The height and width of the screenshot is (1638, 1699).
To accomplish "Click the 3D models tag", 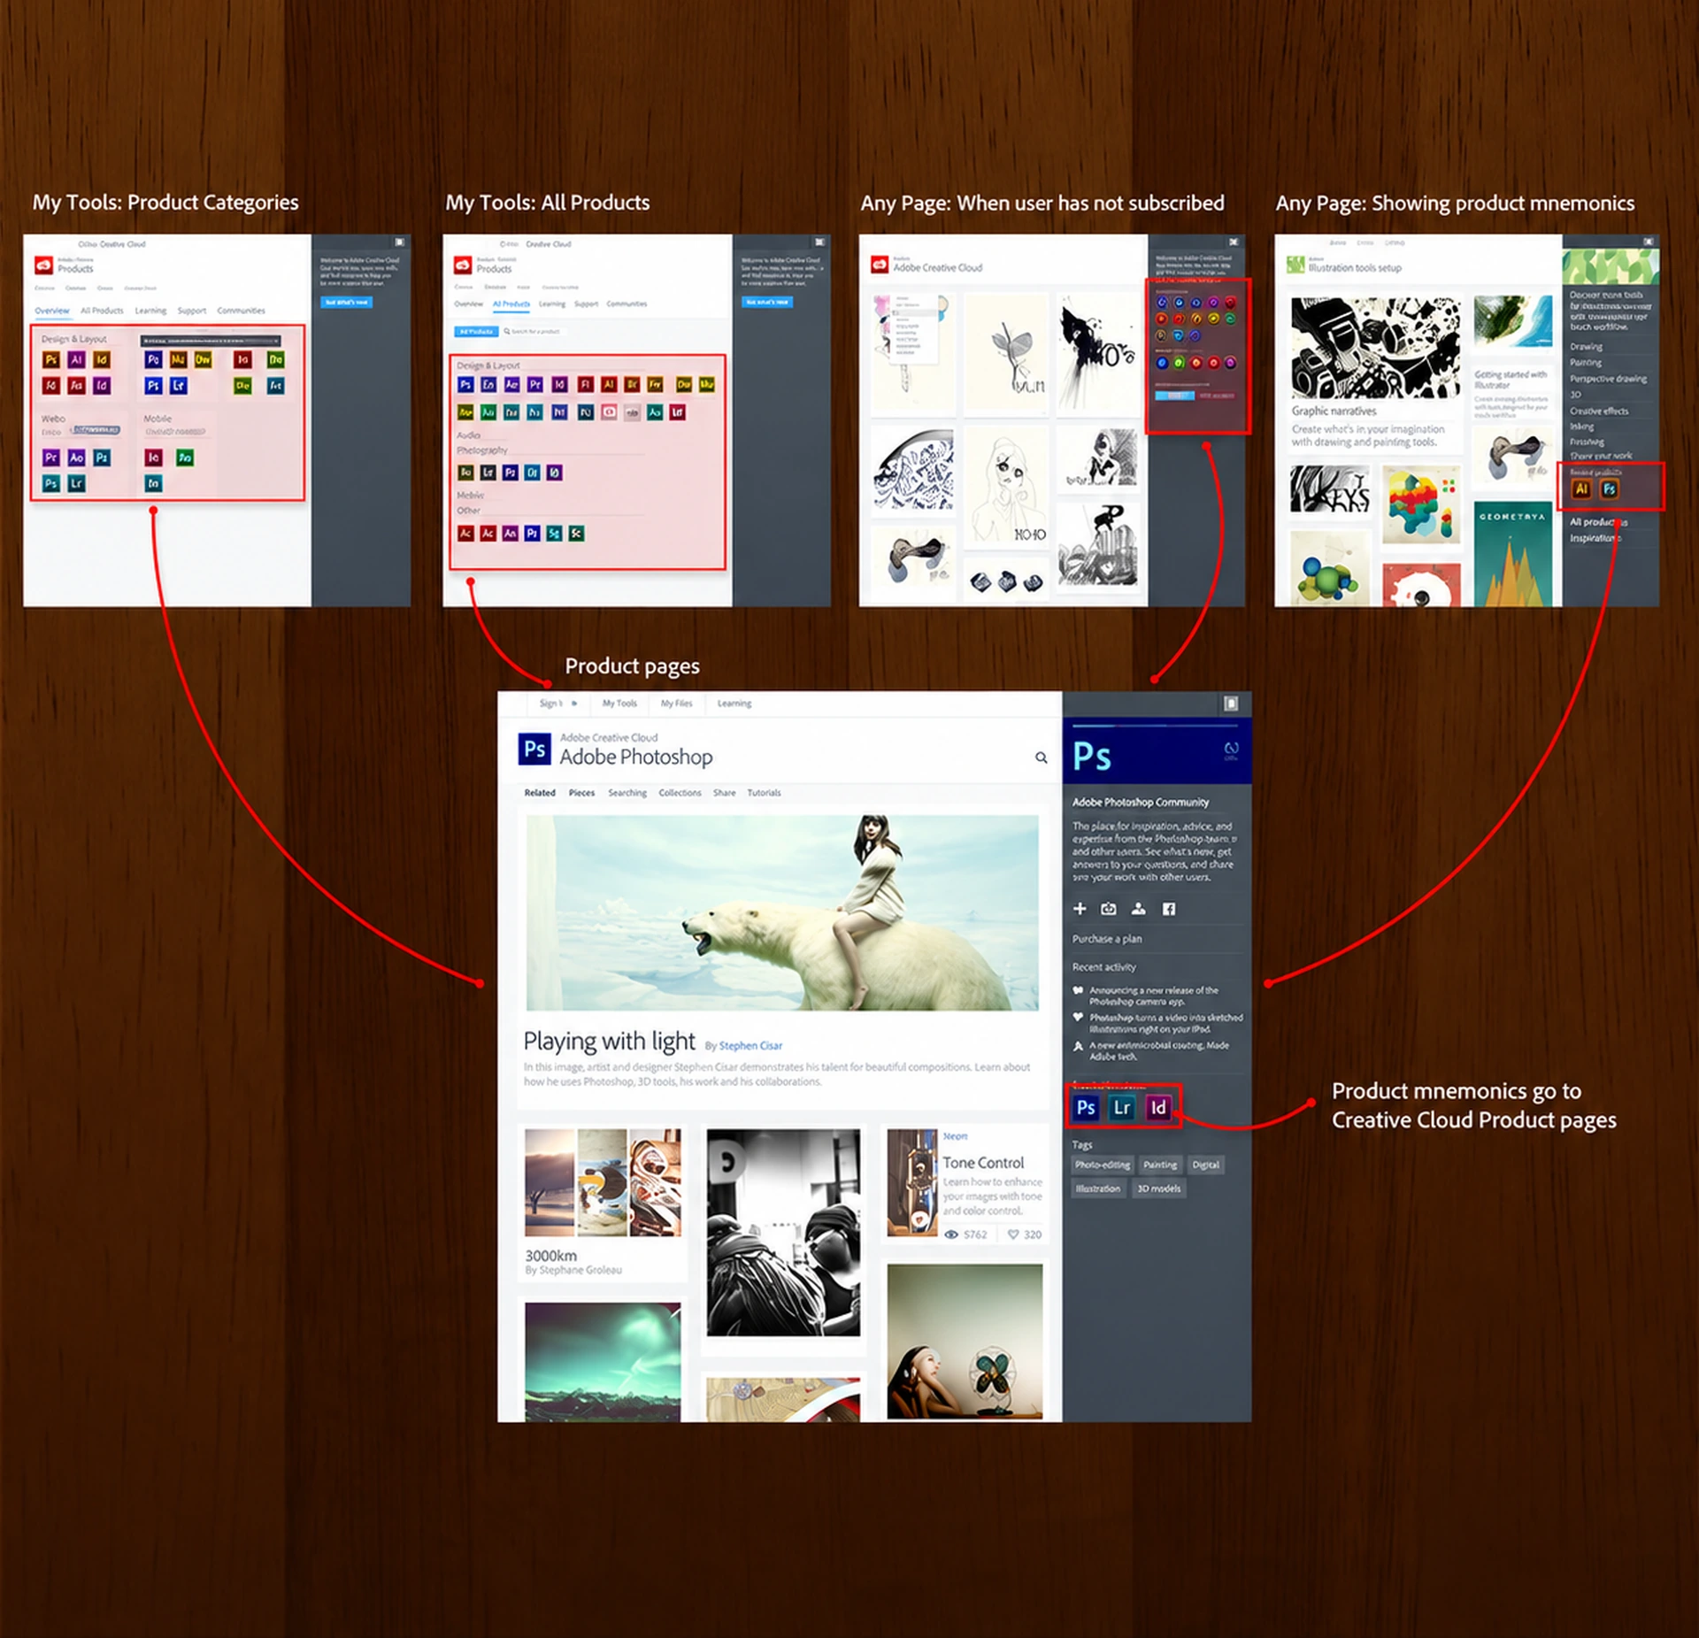I will [x=1158, y=1189].
